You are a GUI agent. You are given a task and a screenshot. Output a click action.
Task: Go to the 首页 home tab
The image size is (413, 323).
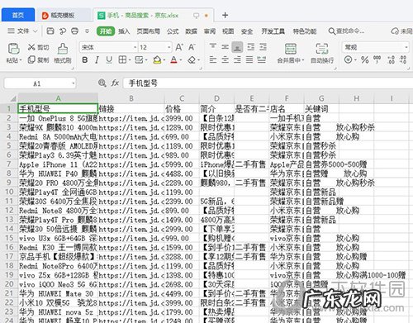(18, 15)
